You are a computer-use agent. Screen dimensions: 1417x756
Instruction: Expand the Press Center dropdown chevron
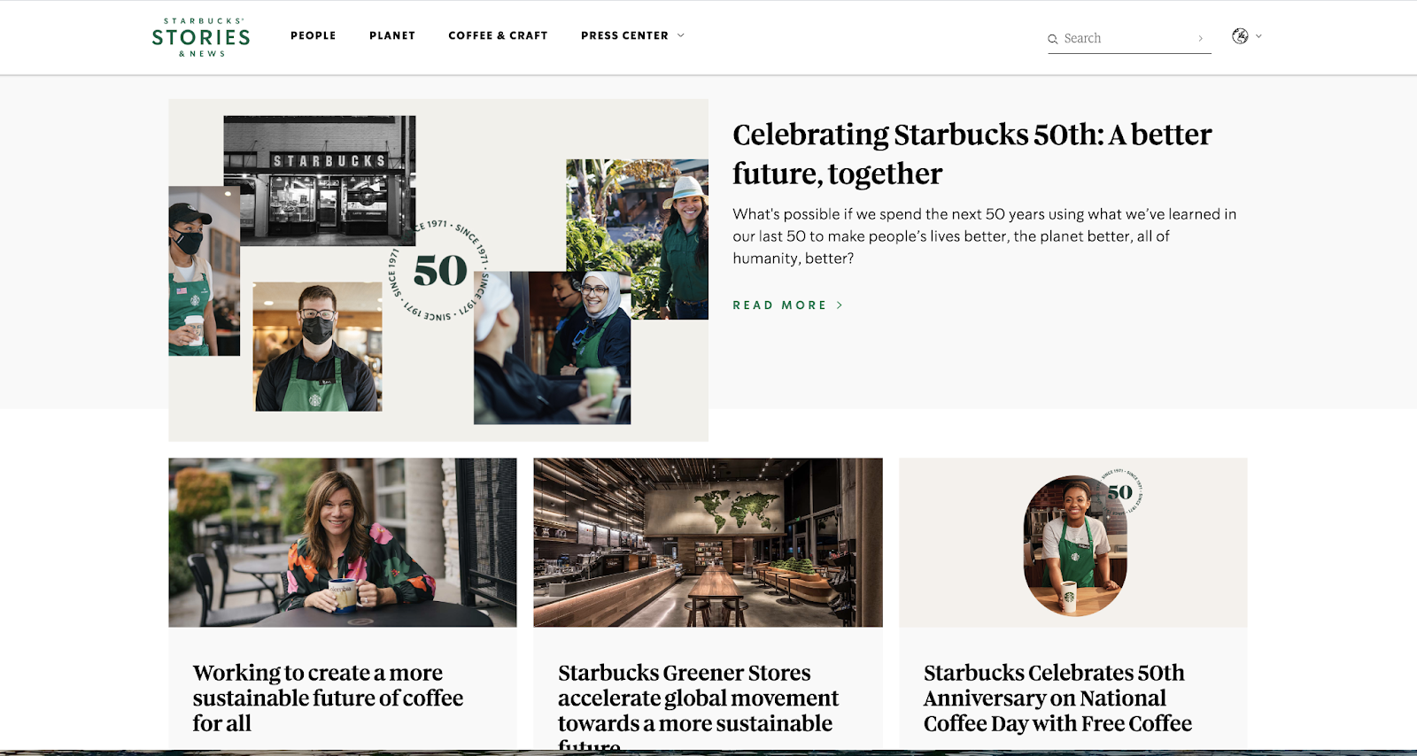681,35
